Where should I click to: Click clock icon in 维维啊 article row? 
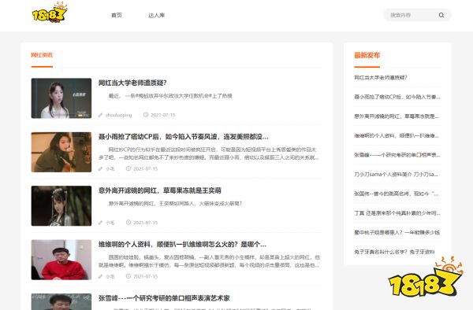tap(128, 276)
